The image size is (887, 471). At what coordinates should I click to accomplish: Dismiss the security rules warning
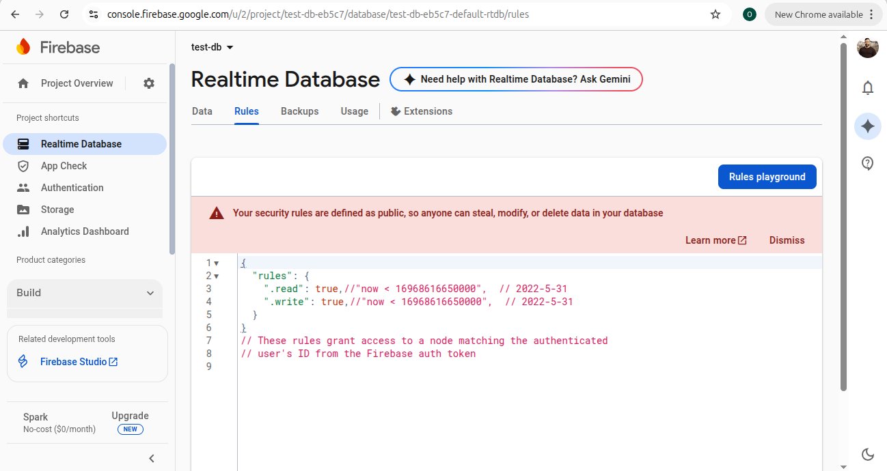pos(787,240)
